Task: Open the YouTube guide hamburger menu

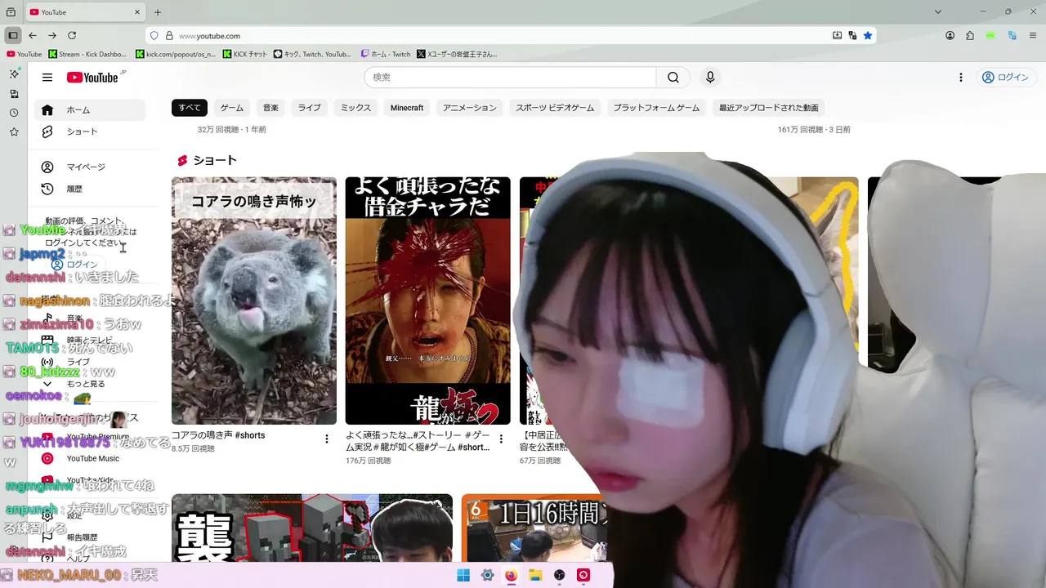Action: (x=47, y=78)
